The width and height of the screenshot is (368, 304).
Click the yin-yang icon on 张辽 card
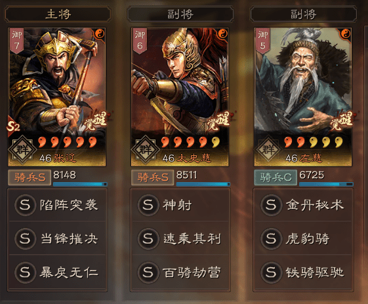tap(100, 34)
